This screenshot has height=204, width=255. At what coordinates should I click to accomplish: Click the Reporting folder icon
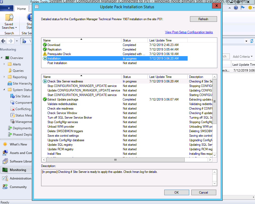coord(10,77)
